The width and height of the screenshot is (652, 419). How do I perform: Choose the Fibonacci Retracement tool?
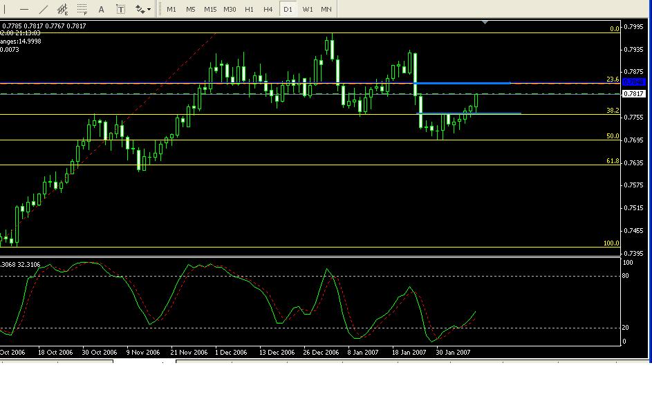click(x=82, y=10)
